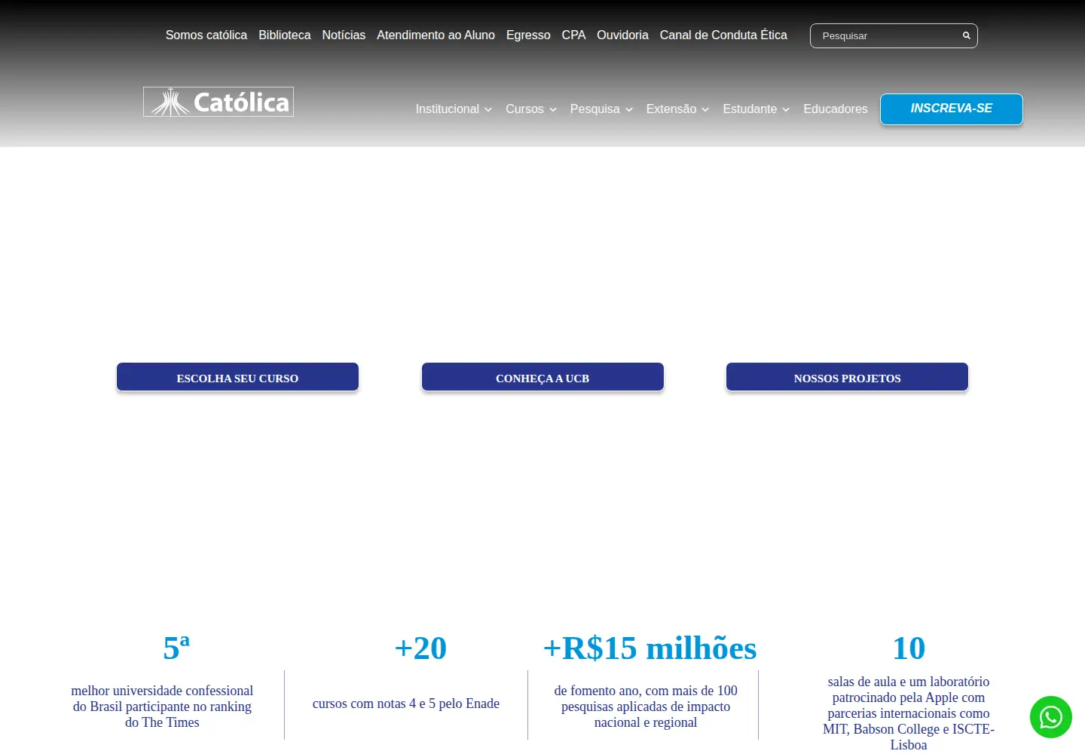The image size is (1085, 754).
Task: Open the Somos católica link
Action: pyautogui.click(x=206, y=35)
